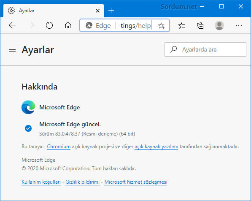Open the açık kaynak yazılımı link
This screenshot has height=201, width=251.
tap(156, 147)
